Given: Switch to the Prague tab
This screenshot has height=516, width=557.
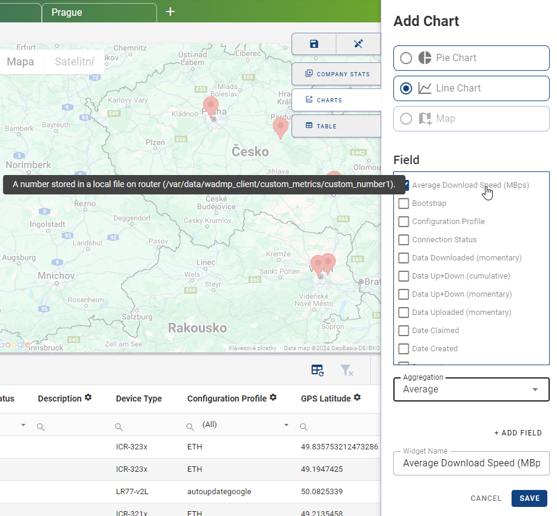Looking at the screenshot, I should [x=67, y=12].
